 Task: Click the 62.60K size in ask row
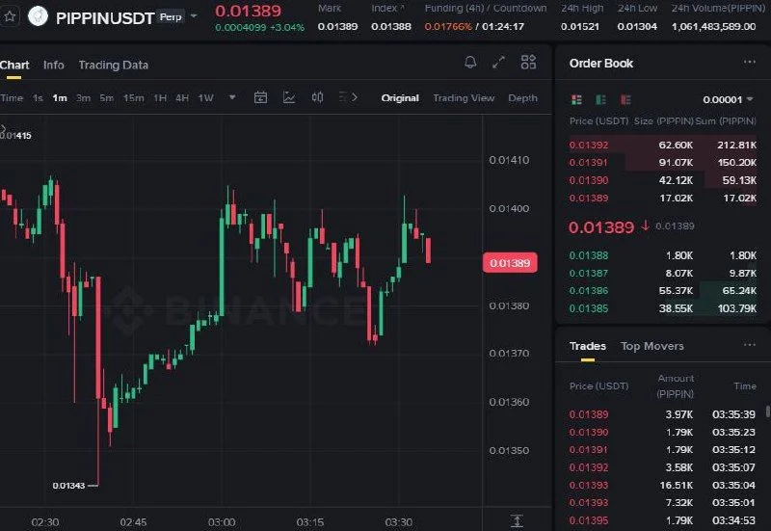point(676,146)
